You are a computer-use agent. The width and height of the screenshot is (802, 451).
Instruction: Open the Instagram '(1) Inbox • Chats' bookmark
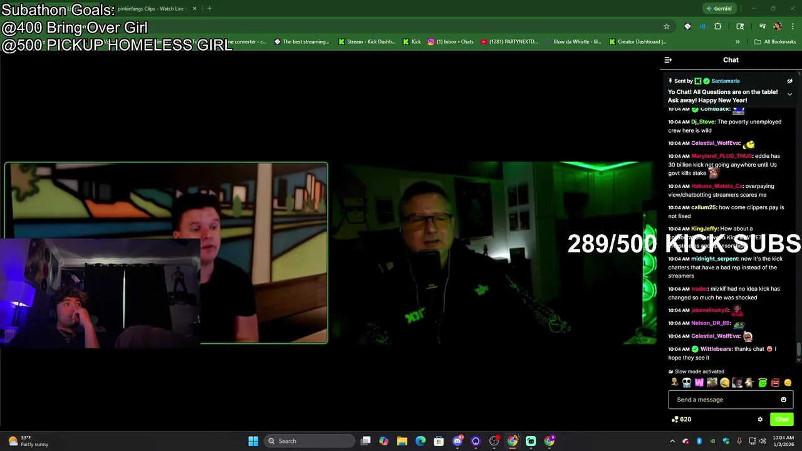tap(450, 42)
